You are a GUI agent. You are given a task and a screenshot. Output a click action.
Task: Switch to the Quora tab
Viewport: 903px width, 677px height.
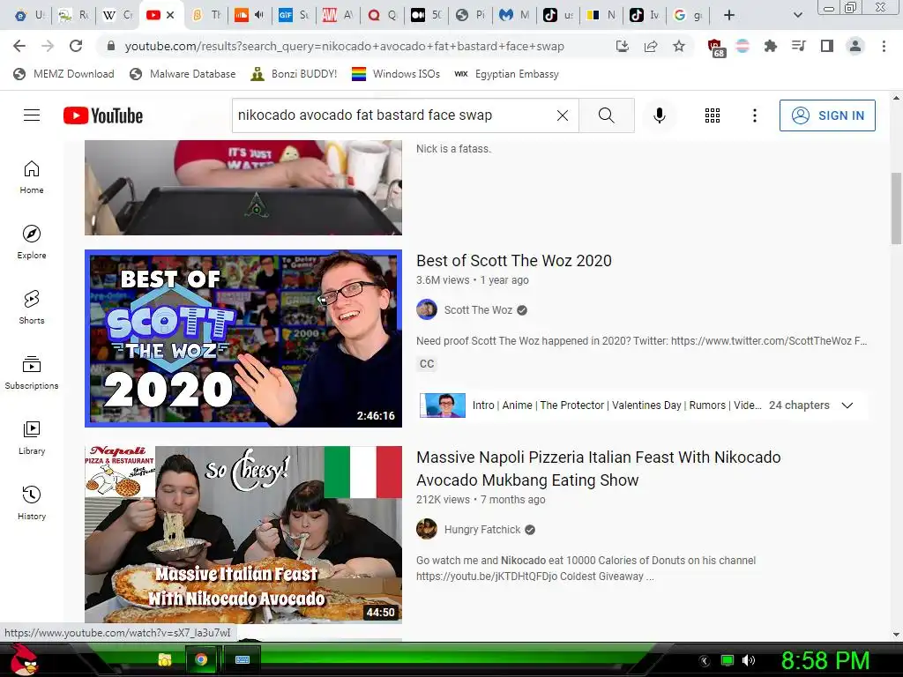[383, 16]
